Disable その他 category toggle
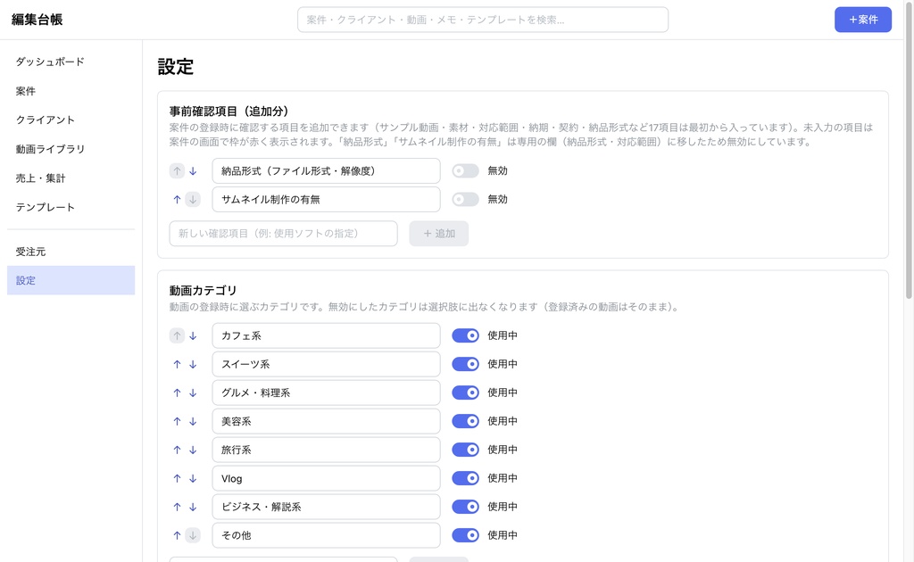914x562 pixels. click(465, 535)
